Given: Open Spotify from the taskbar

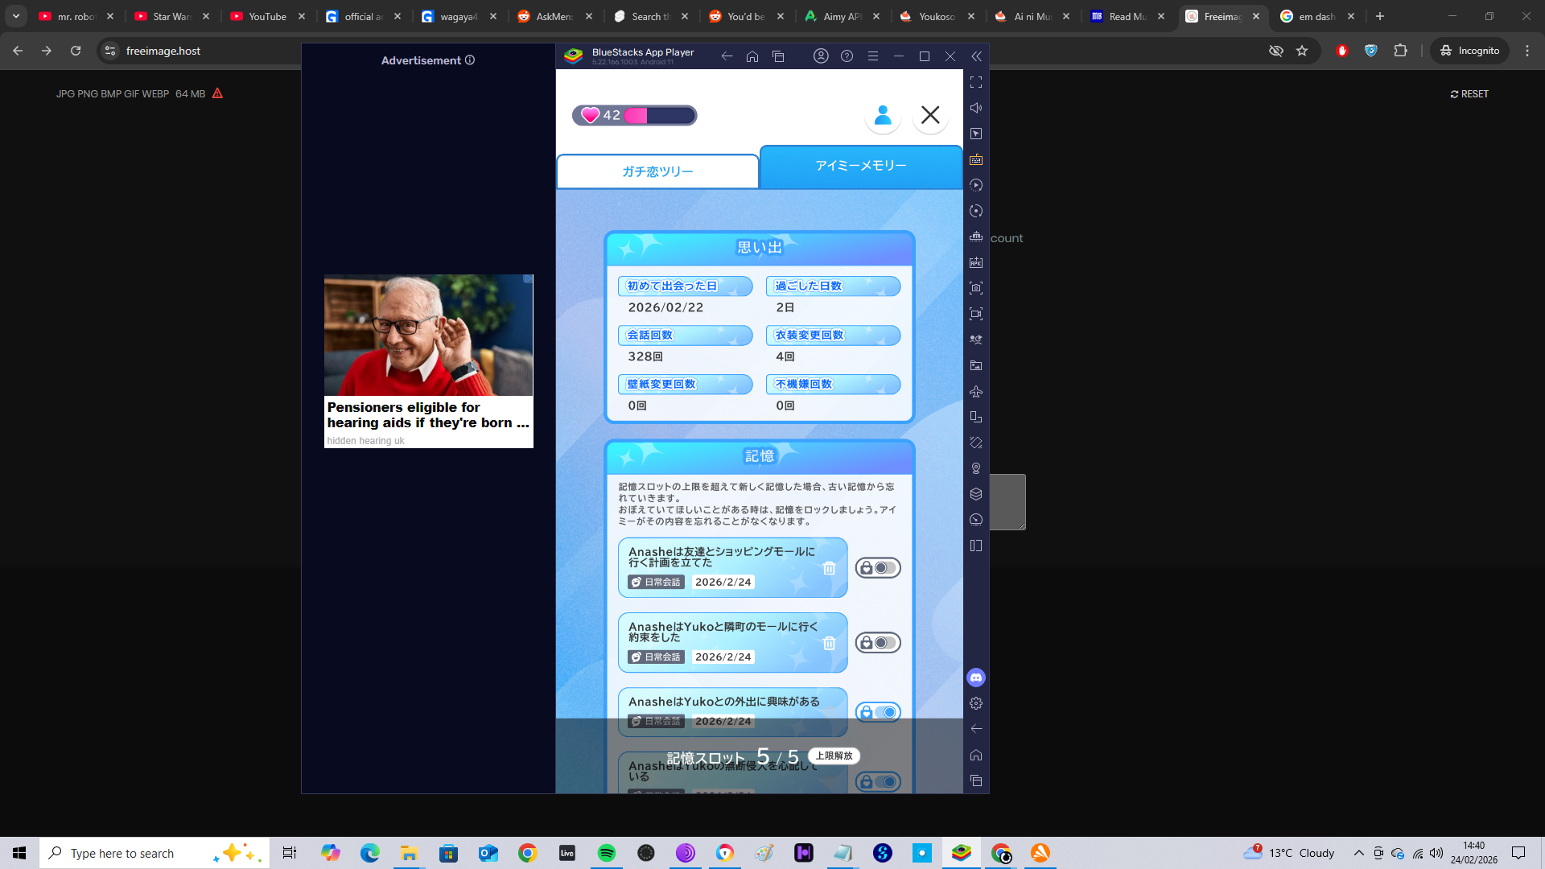Looking at the screenshot, I should point(607,853).
